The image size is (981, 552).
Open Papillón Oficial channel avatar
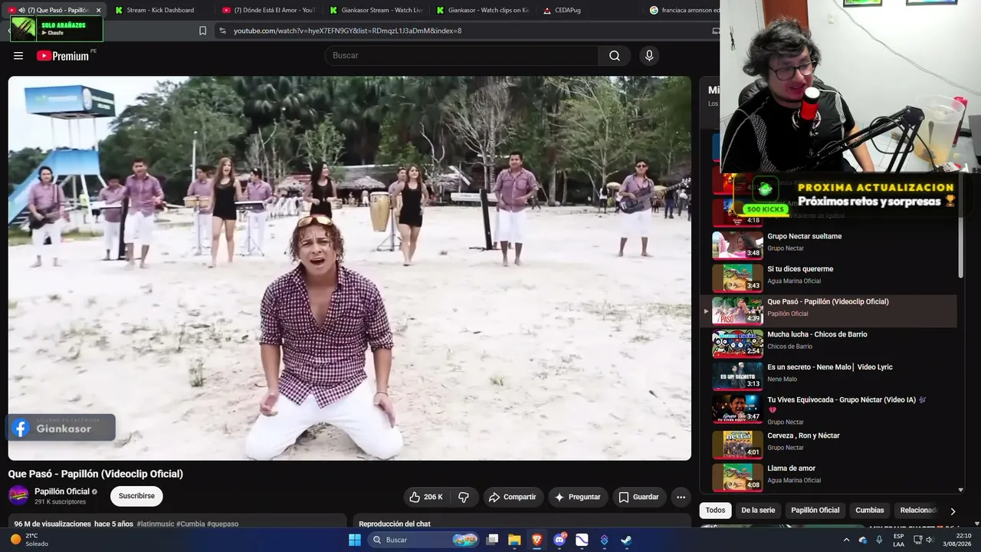point(18,495)
